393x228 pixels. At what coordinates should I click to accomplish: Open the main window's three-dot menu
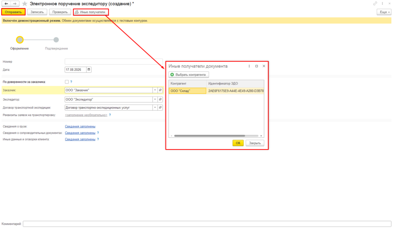(382, 3)
